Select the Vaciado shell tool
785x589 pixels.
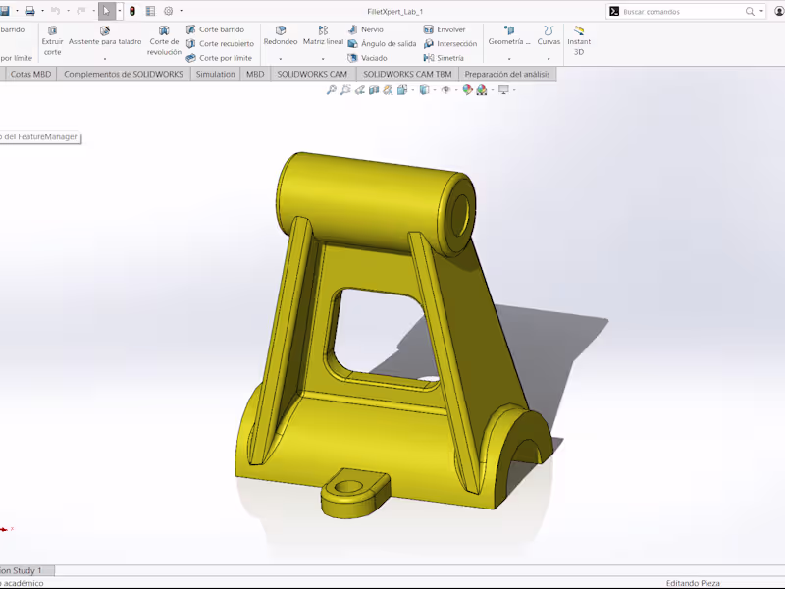coord(367,58)
